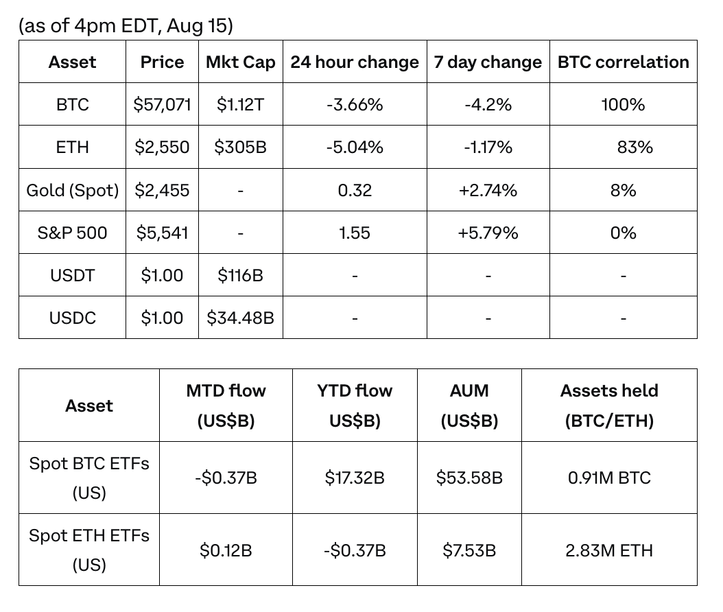Click the 24 hour change column header
Image resolution: width=723 pixels, height=612 pixels.
point(355,62)
